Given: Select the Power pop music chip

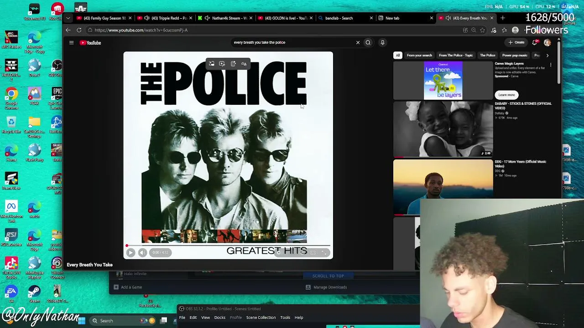Looking at the screenshot, I should (515, 55).
